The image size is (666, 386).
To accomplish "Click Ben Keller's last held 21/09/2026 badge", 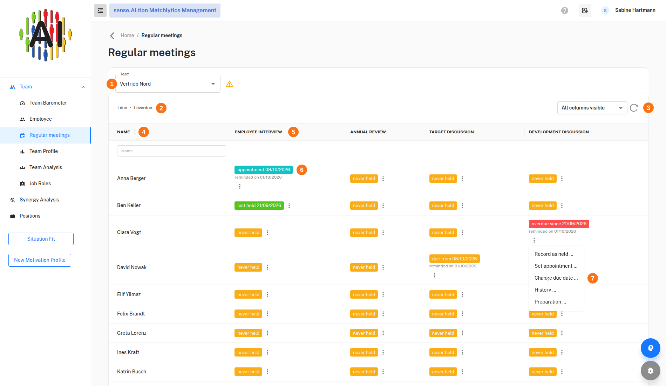I will click(x=259, y=206).
